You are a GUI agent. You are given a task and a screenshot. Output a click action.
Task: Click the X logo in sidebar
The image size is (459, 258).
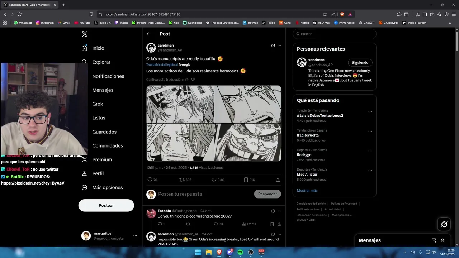[85, 34]
